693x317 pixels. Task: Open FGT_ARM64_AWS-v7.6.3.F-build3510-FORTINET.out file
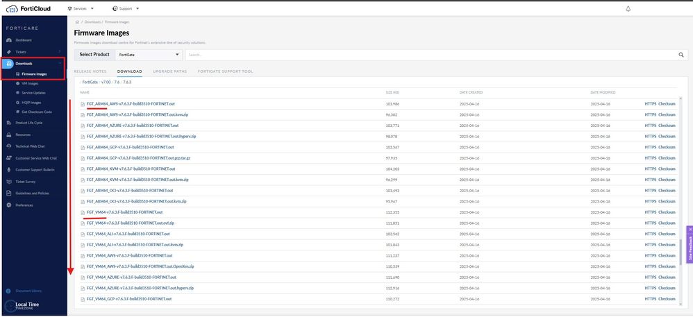click(x=131, y=104)
